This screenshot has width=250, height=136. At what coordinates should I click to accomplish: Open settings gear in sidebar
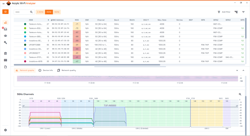point(5,130)
